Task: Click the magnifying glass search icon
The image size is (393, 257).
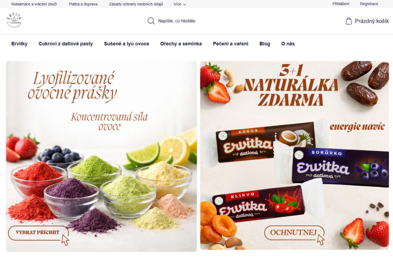Action: pos(151,21)
